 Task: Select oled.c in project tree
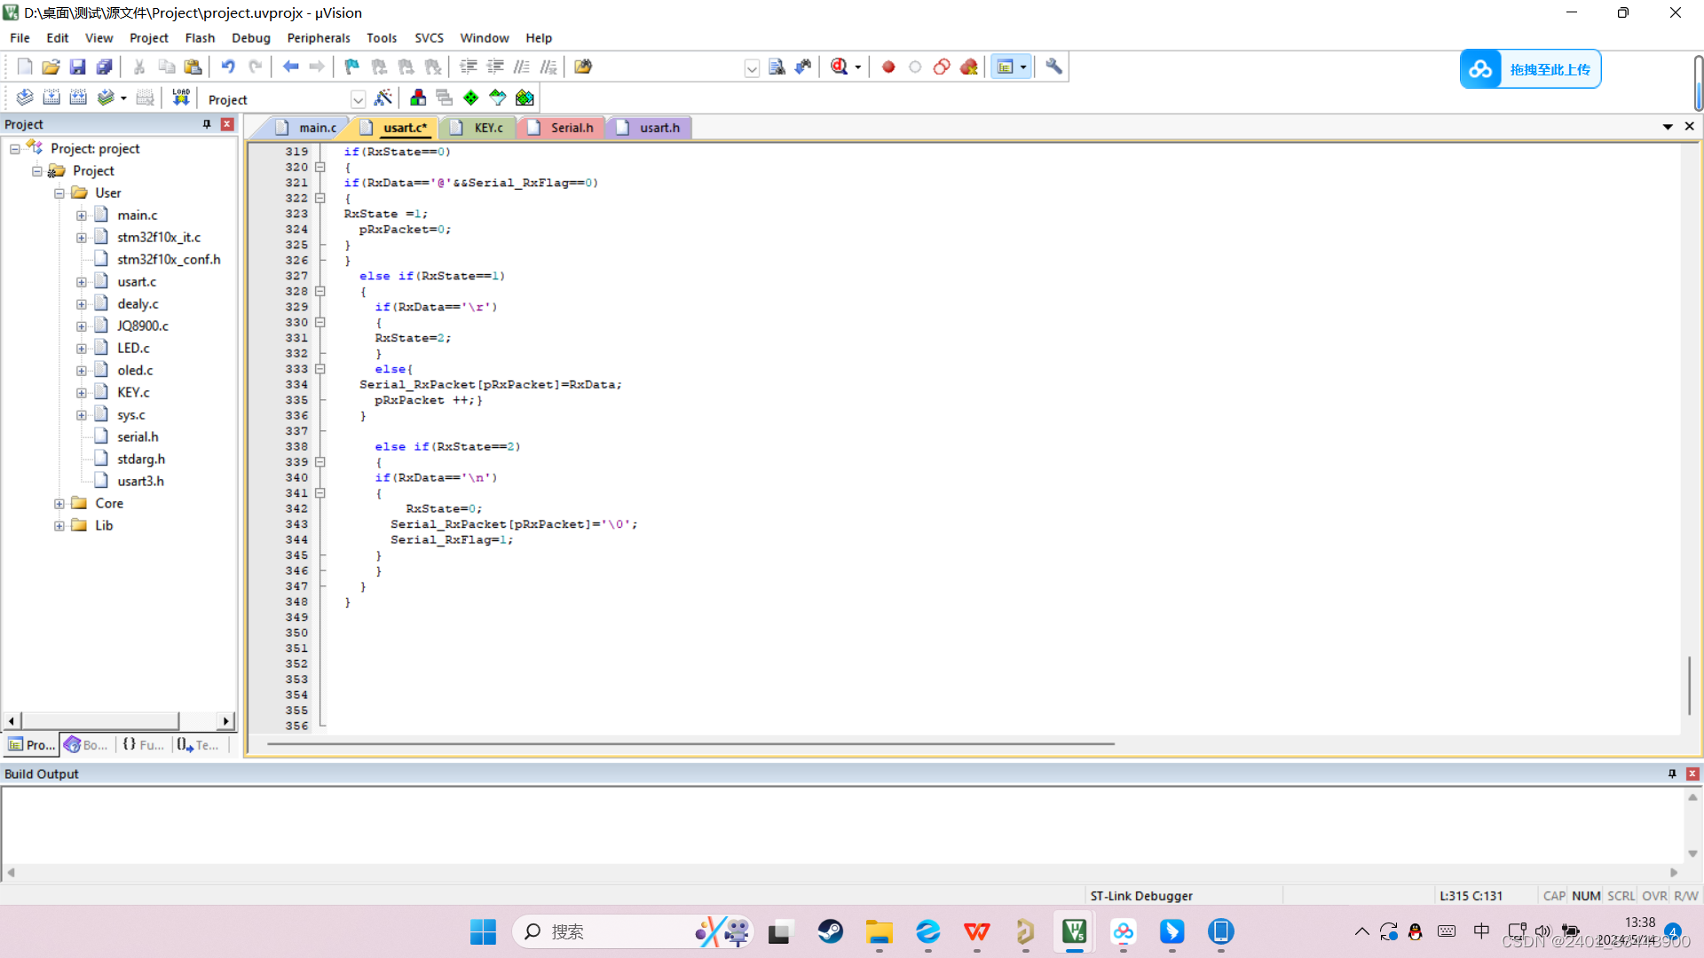coord(135,371)
